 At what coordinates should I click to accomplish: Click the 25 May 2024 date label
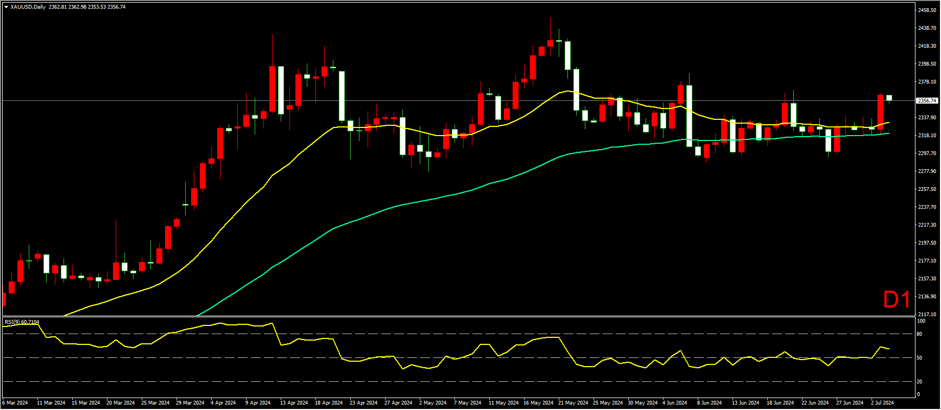[608, 403]
